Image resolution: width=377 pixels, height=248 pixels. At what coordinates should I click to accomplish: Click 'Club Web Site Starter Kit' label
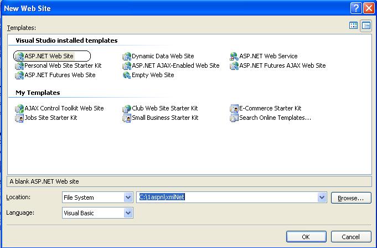pyautogui.click(x=165, y=108)
